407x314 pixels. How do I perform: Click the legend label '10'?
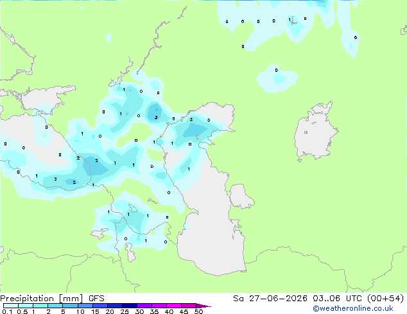tap(80, 311)
